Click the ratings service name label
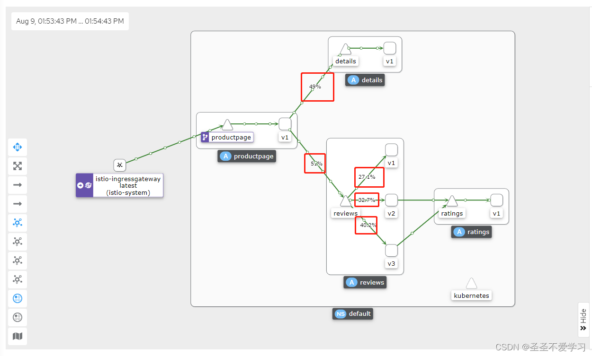 click(452, 213)
